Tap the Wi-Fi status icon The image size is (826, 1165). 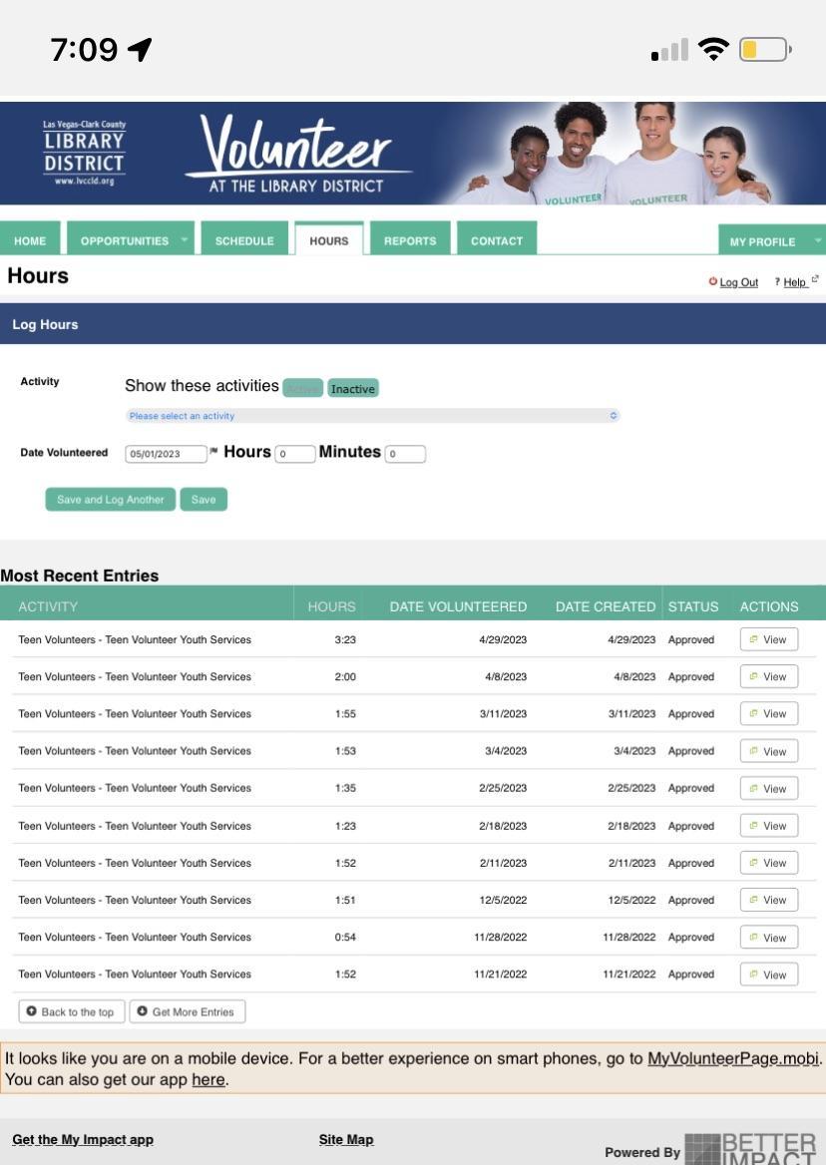(x=713, y=49)
